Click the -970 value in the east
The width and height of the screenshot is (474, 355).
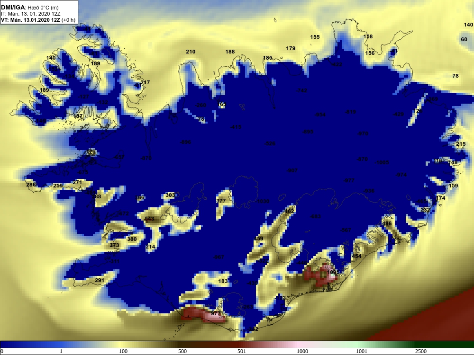coord(363,133)
